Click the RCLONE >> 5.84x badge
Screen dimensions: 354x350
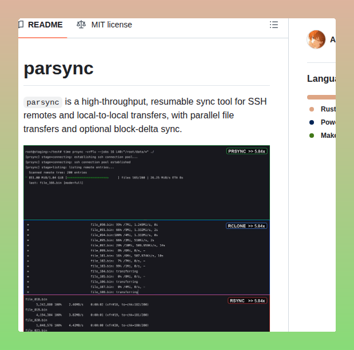[246, 226]
